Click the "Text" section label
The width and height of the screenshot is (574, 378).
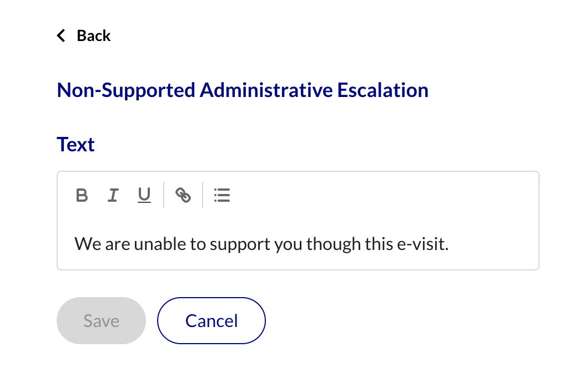[76, 144]
